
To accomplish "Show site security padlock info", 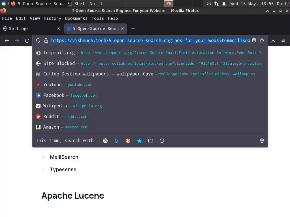I will pos(46,41).
